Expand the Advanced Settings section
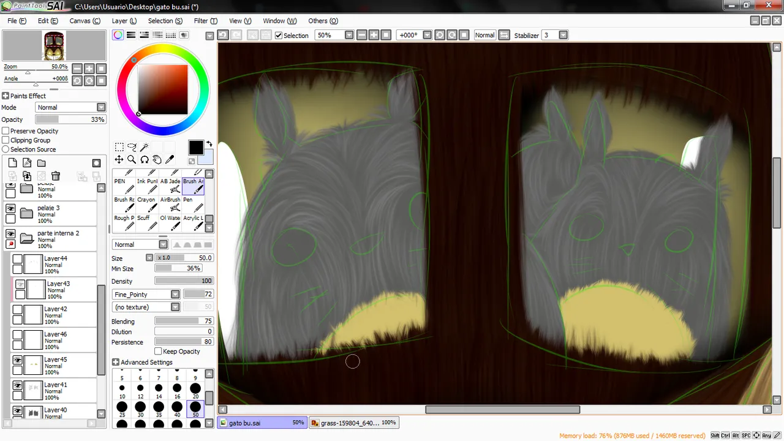The image size is (784, 441). tap(116, 363)
